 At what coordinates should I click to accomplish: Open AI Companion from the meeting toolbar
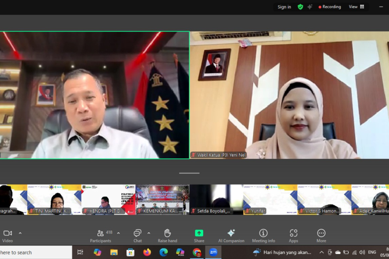point(231,235)
